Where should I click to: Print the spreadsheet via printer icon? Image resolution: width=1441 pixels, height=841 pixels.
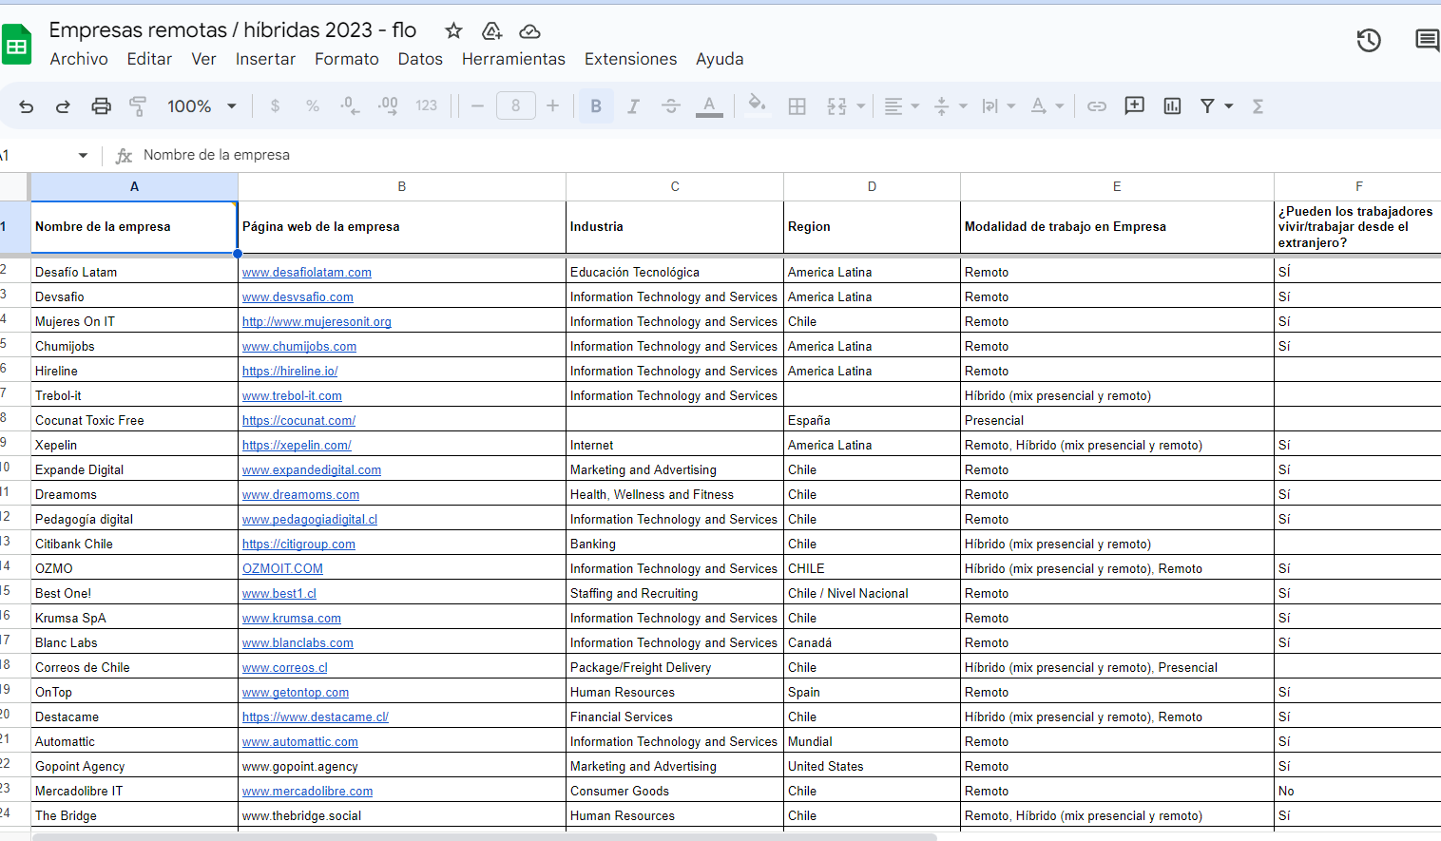click(x=101, y=106)
